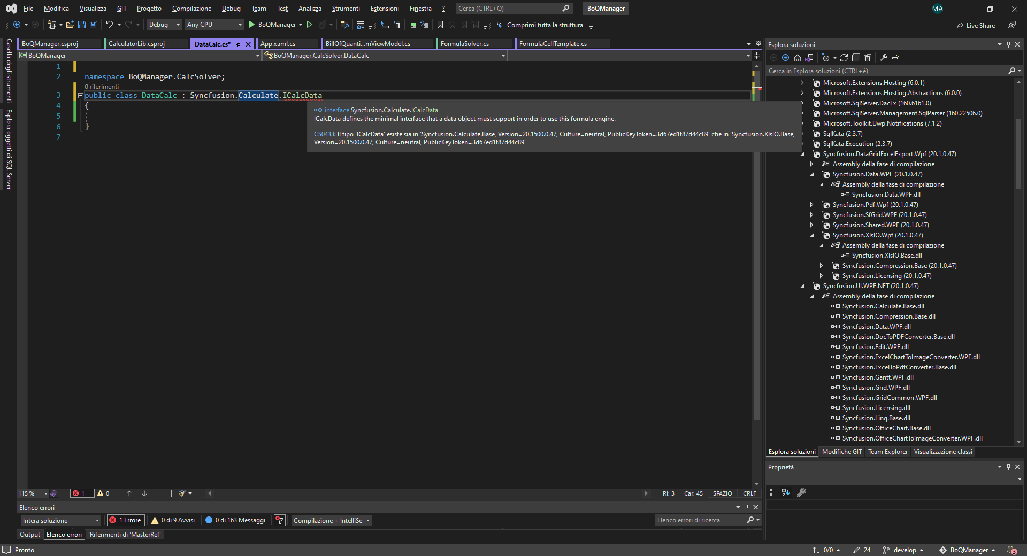
Task: Click the Save All toolbar icon
Action: pyautogui.click(x=94, y=25)
